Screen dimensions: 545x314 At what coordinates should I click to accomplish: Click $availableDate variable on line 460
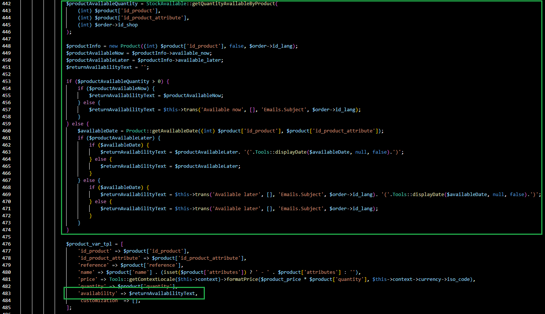tap(98, 131)
